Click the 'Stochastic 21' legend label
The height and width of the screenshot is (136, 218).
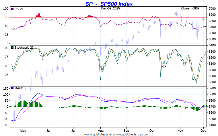click(24, 48)
